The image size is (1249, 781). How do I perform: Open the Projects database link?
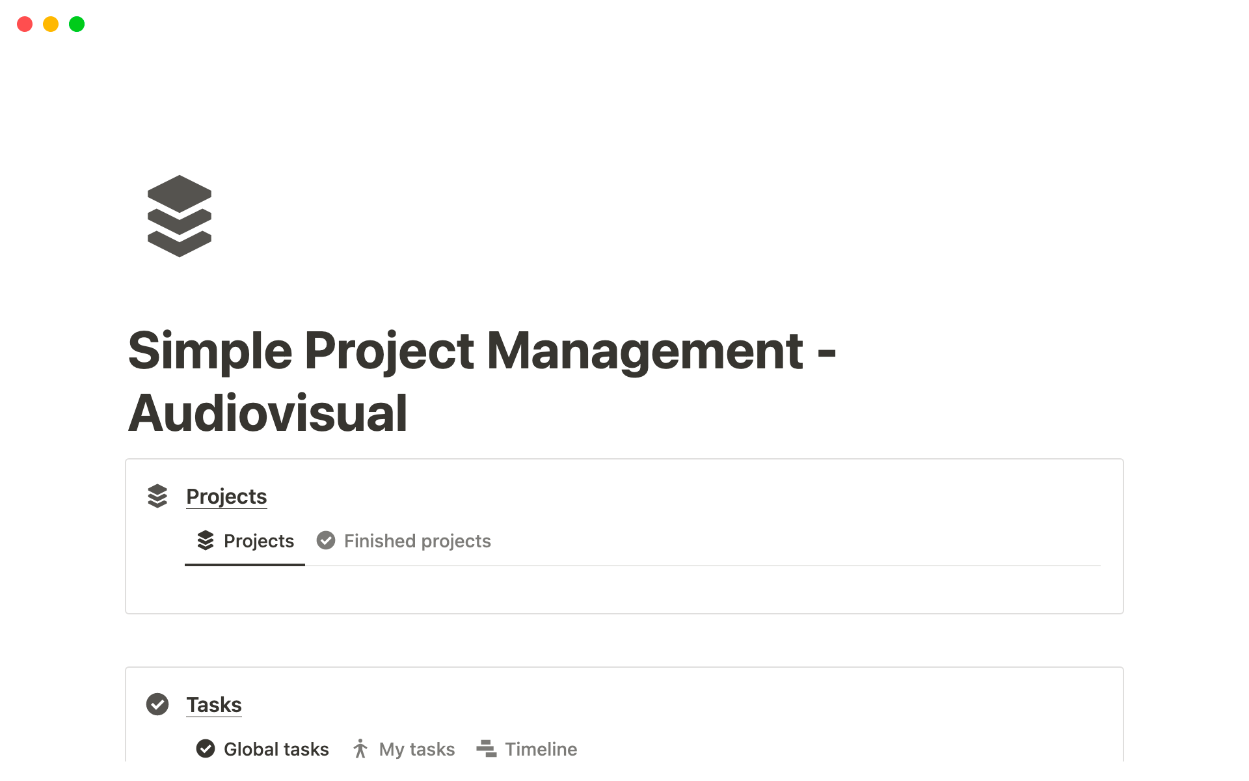[226, 497]
